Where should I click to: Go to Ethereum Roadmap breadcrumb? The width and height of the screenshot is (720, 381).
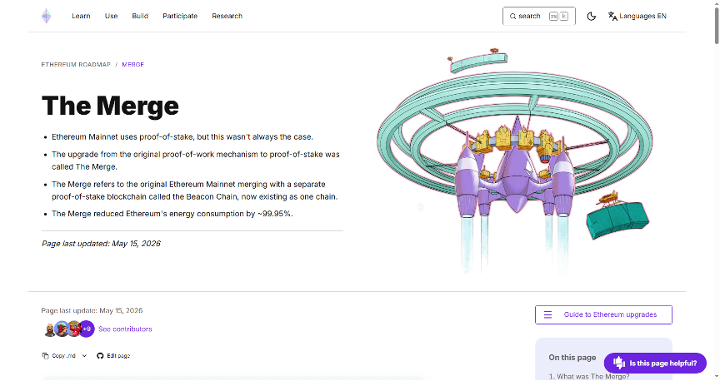[x=76, y=65]
